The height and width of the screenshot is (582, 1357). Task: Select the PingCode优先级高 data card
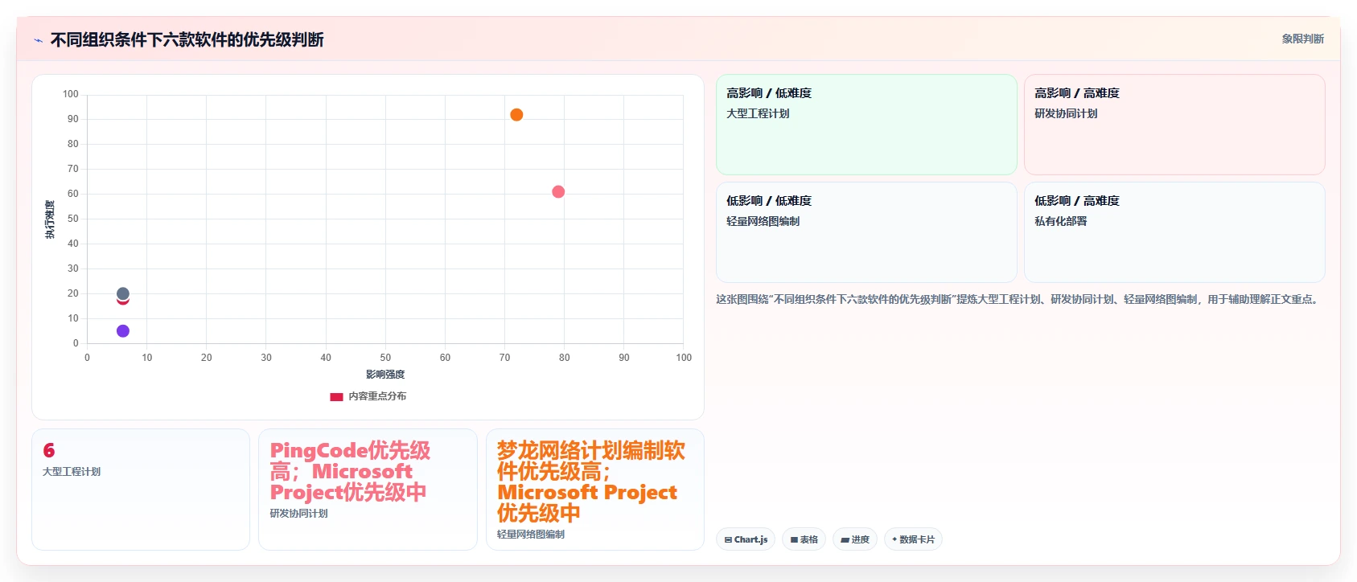[x=368, y=490]
